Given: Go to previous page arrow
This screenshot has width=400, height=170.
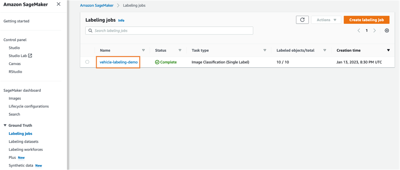Looking at the screenshot, I should pos(359,31).
